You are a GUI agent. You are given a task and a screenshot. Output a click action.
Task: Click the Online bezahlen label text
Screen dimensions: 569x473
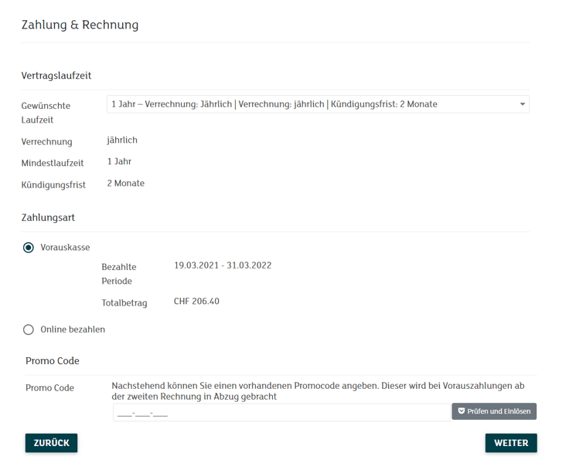73,329
